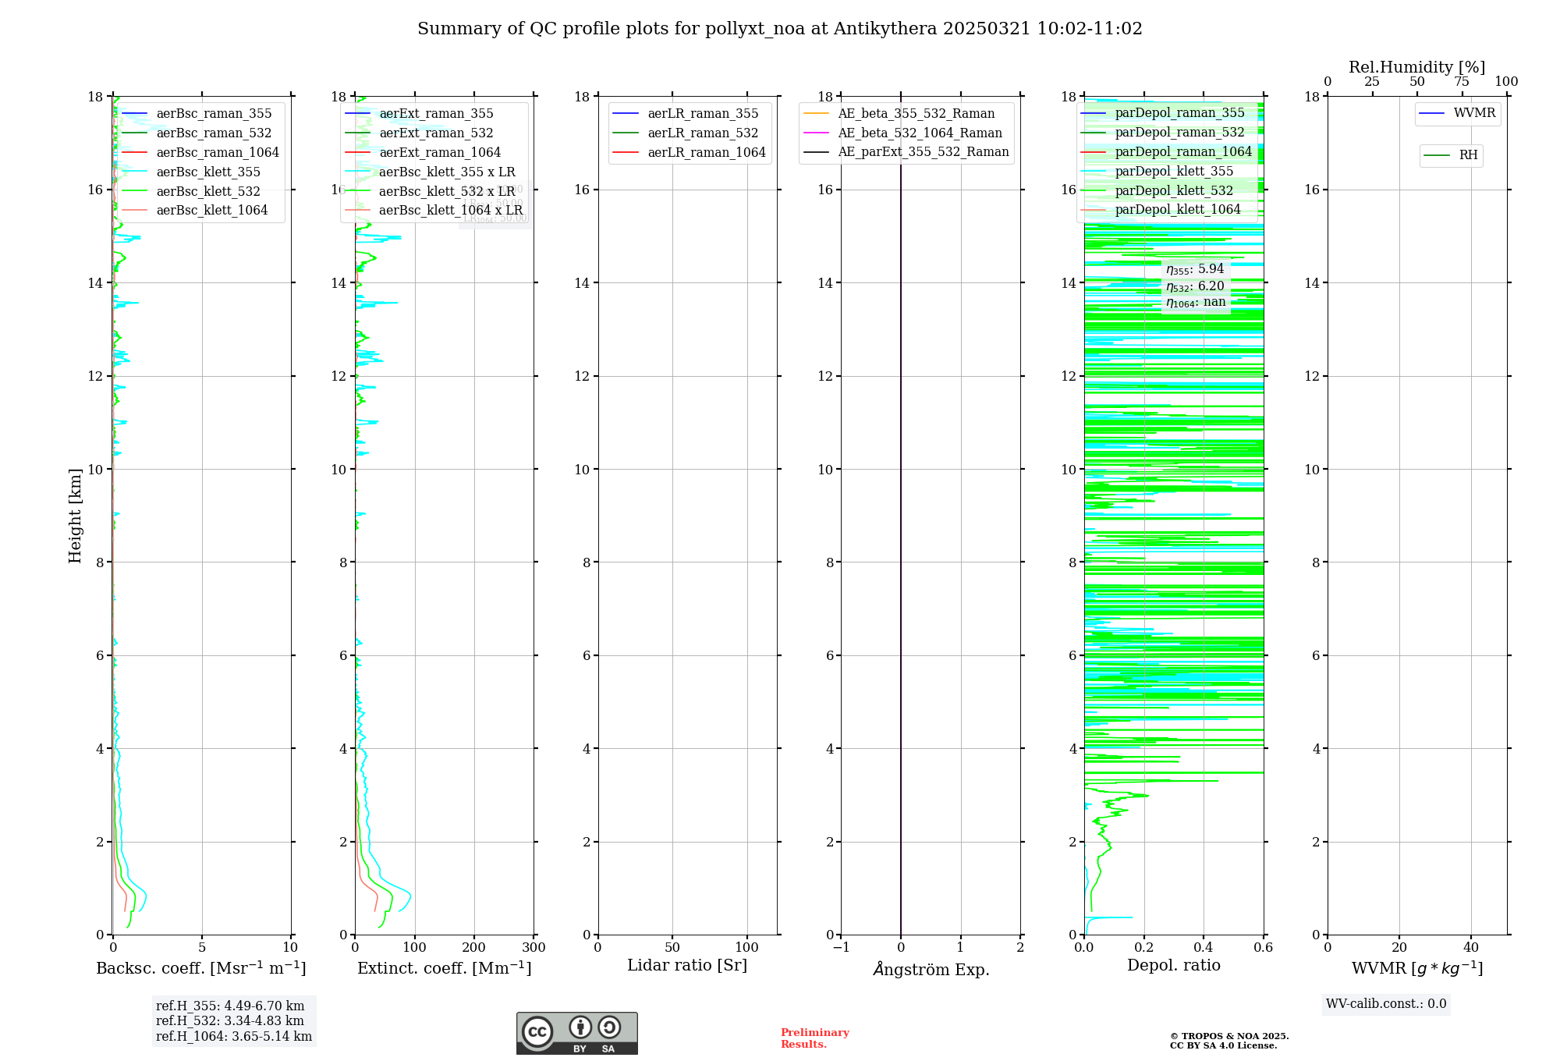
Task: Choose legend entry AE_beta_355_532_Raman
Action: tap(899, 114)
